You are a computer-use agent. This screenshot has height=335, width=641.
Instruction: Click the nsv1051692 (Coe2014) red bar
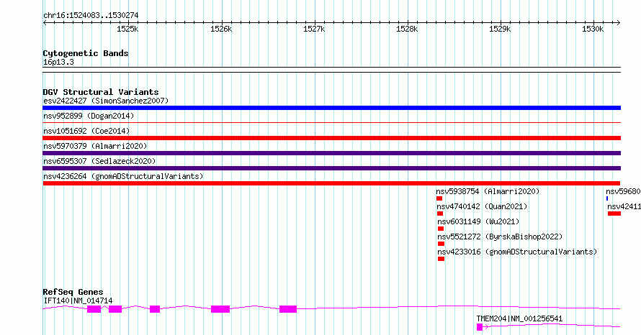point(331,138)
